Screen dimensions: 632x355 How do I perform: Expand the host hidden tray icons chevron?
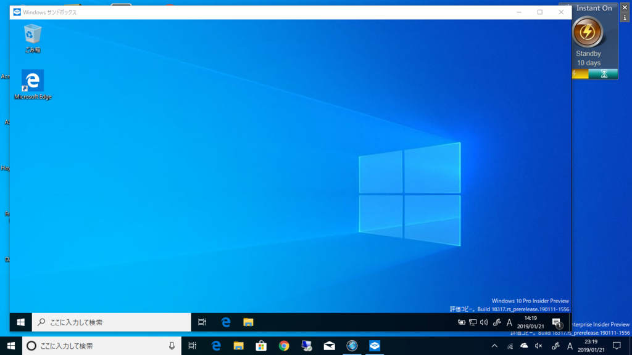click(x=494, y=346)
